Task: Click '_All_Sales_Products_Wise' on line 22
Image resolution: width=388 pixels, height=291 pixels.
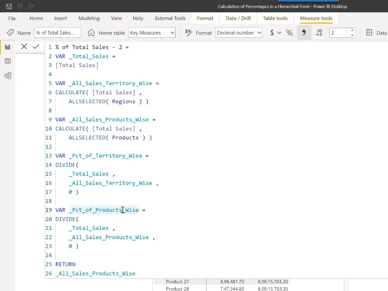Action: (109, 237)
